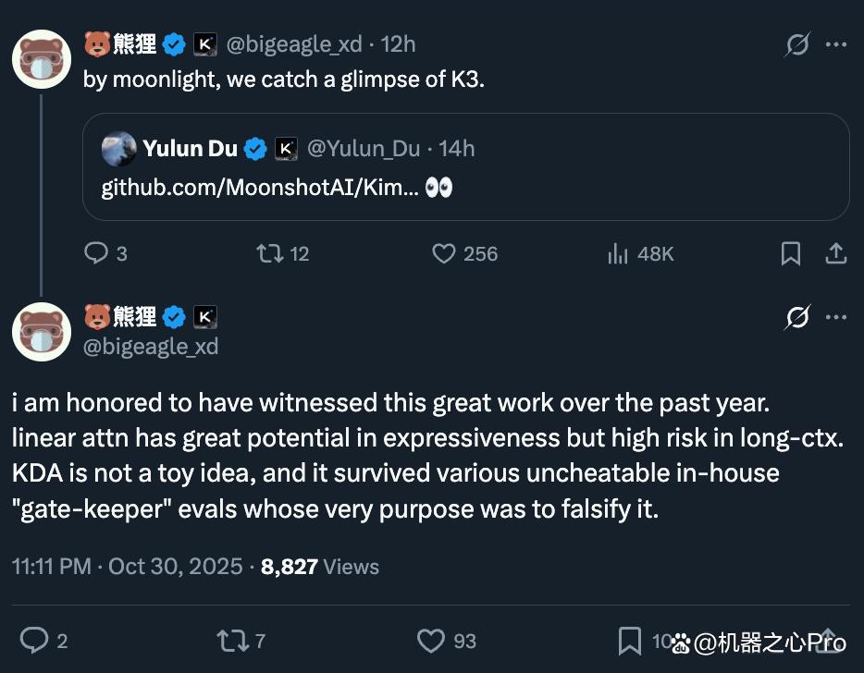View analytics of the 48K views tweet

coord(618,253)
